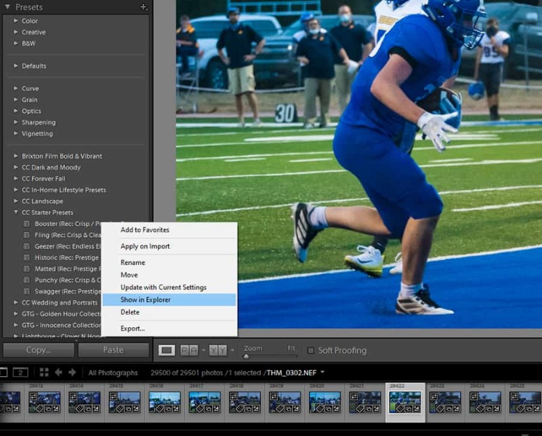Choose Export... from the context menu
The image size is (542, 436).
169,328
